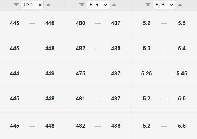Viewport: 197px width, 139px height.
Task: Select the 5.45 RUB sell rate
Action: pos(182,73)
